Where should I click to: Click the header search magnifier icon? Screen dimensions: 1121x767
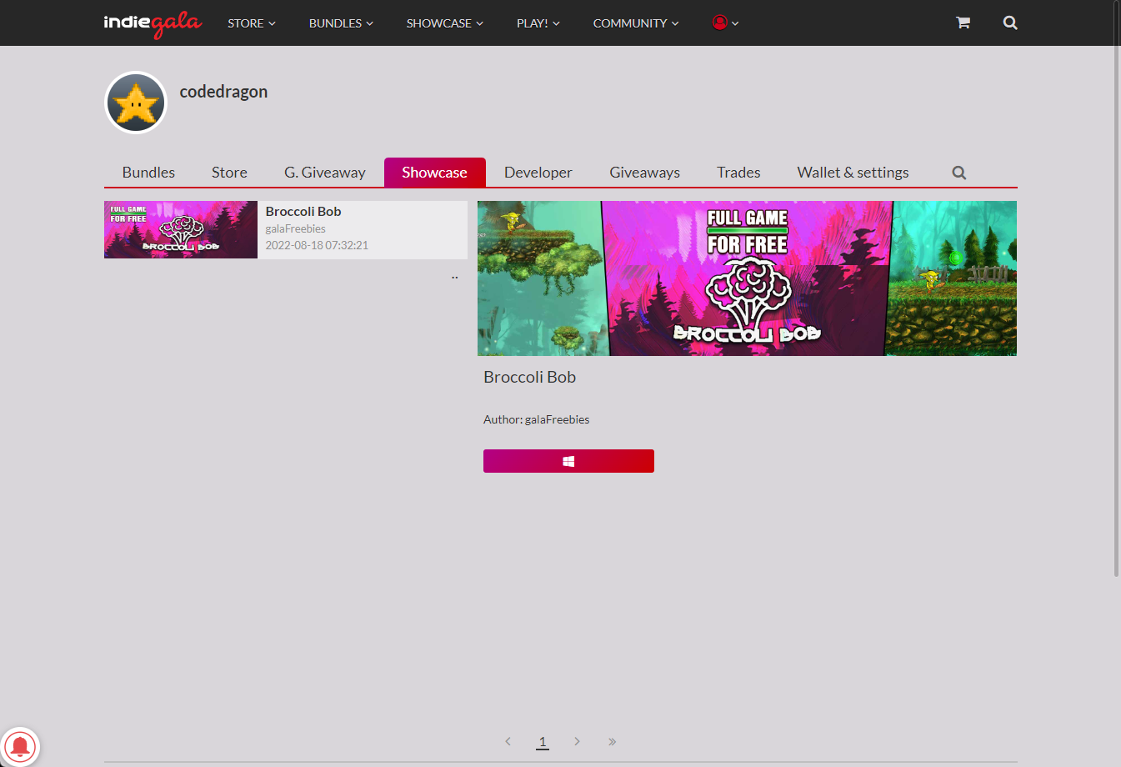1010,23
